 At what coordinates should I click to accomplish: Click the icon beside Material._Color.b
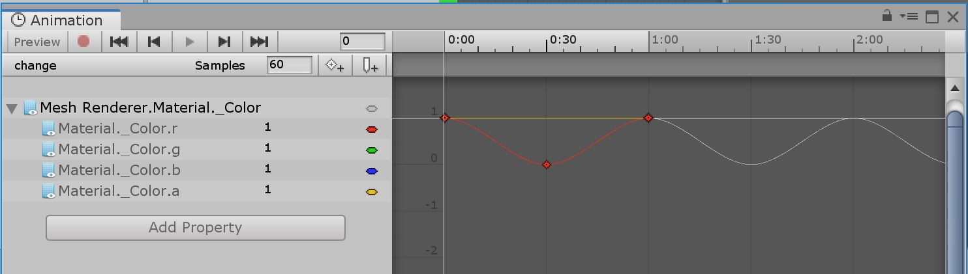coord(50,171)
